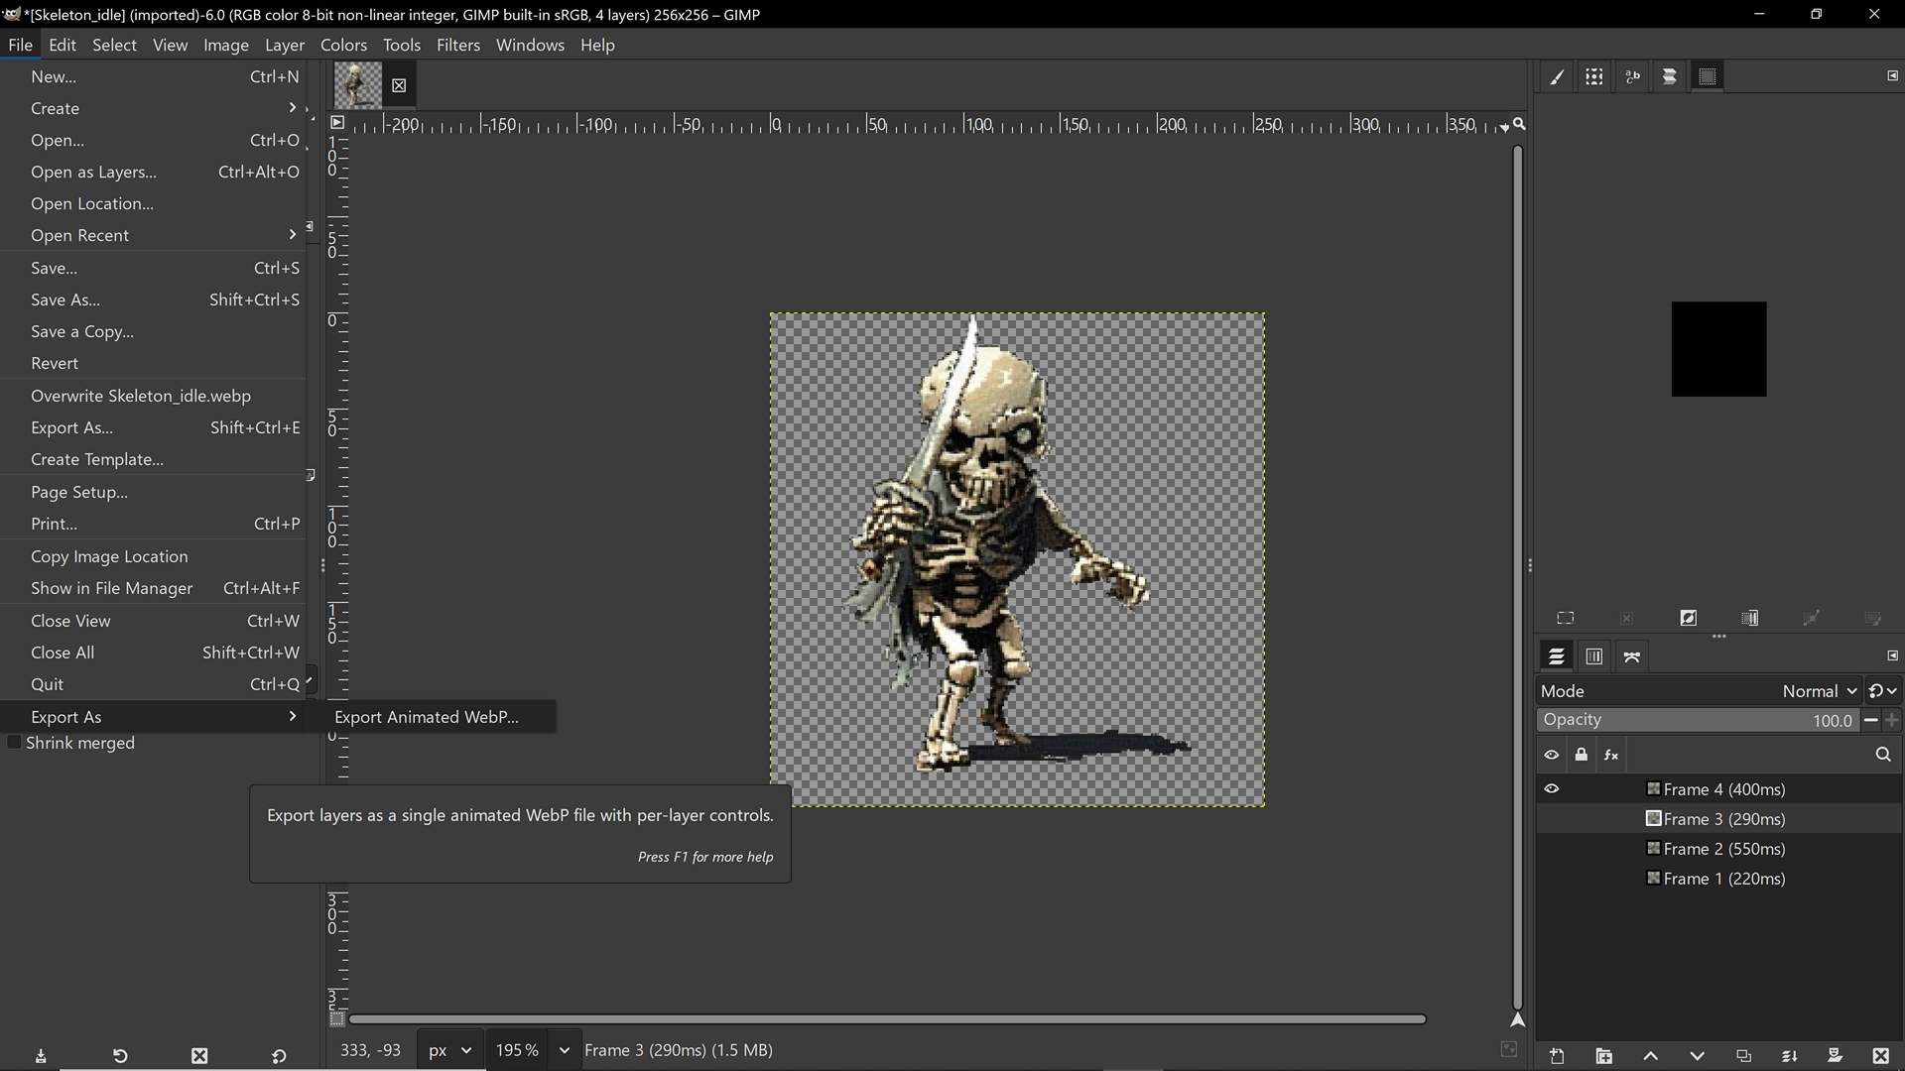Screen dimensions: 1905x1071
Task: Open the layers dock's configure-tab menu
Action: click(x=1892, y=655)
